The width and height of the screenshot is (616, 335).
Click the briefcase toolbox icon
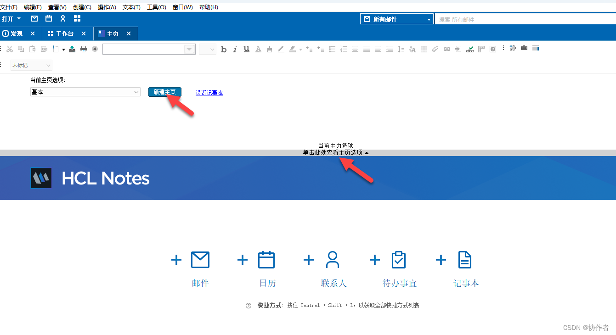(x=524, y=48)
